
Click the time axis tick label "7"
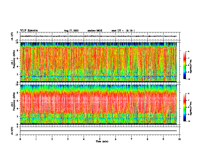pos(132,139)
